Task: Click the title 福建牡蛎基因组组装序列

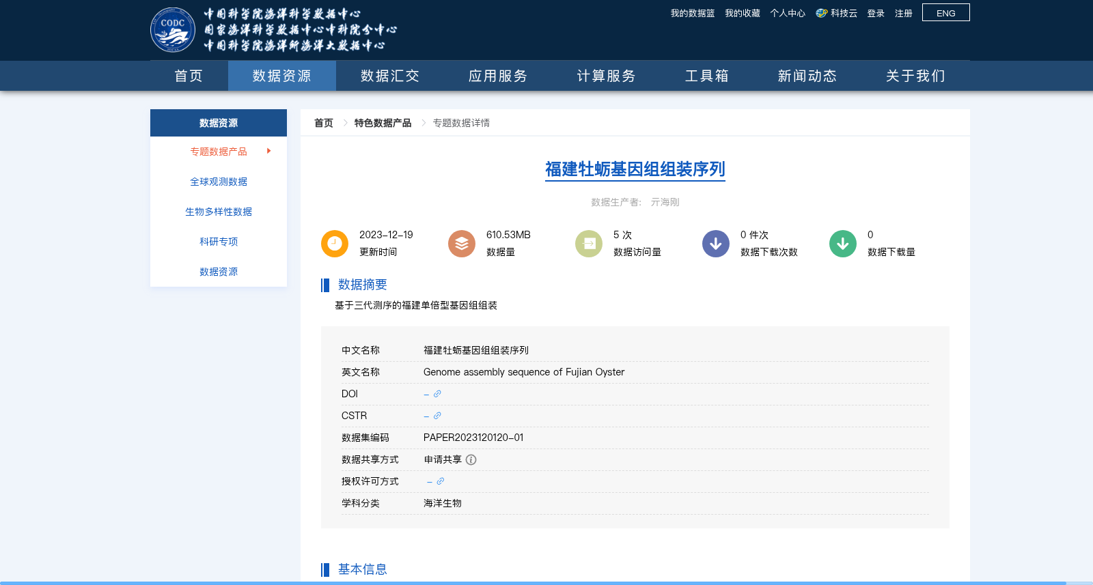Action: tap(635, 169)
